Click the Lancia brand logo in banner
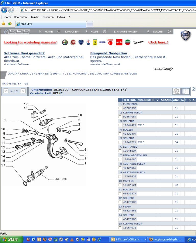196x243 pixels. click(x=81, y=42)
